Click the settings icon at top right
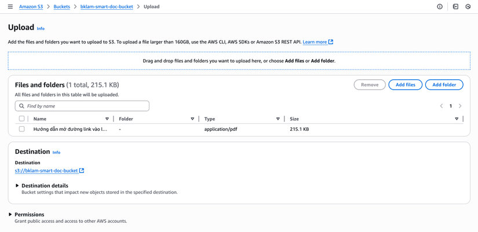 point(468,7)
